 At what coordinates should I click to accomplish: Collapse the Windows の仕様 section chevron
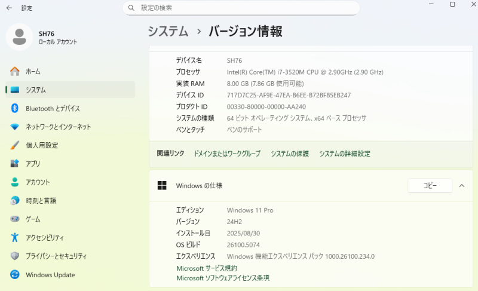pyautogui.click(x=462, y=186)
